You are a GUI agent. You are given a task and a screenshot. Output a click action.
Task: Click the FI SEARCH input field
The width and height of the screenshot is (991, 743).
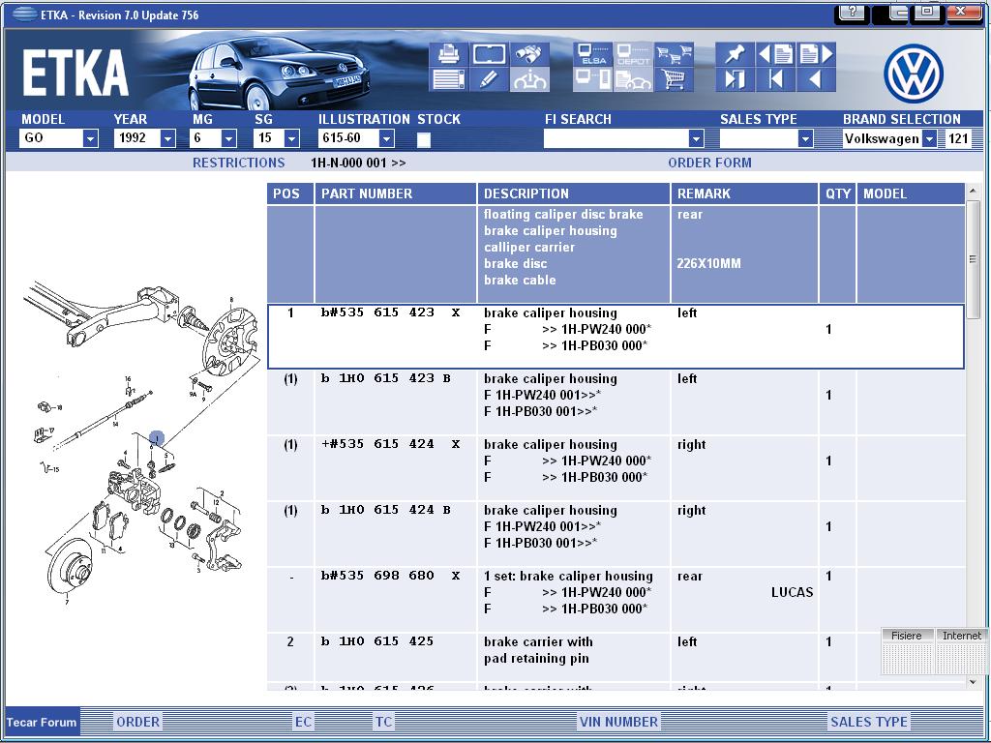click(616, 138)
